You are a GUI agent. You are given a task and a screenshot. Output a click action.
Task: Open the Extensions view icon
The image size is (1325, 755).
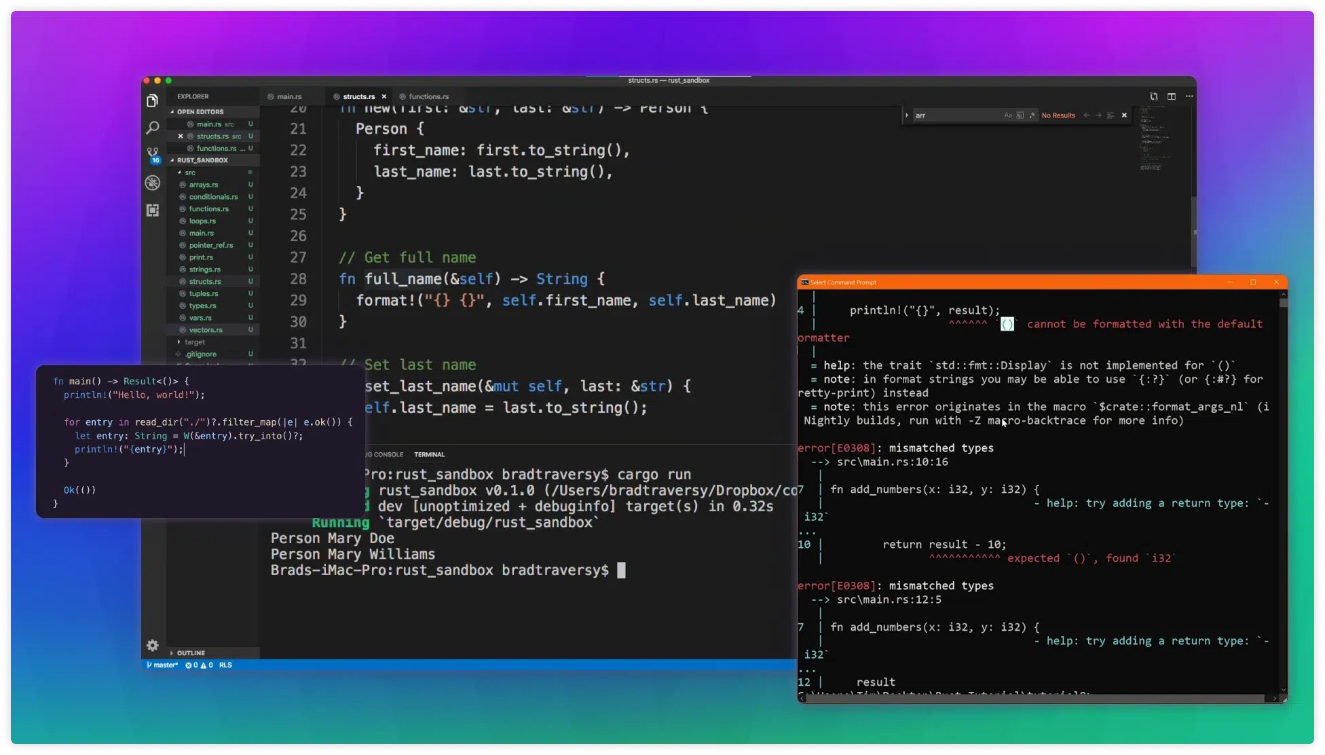[x=152, y=210]
